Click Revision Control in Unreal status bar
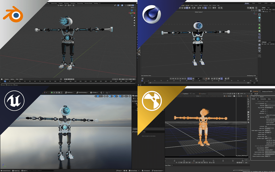 pyautogui.click(x=157, y=170)
